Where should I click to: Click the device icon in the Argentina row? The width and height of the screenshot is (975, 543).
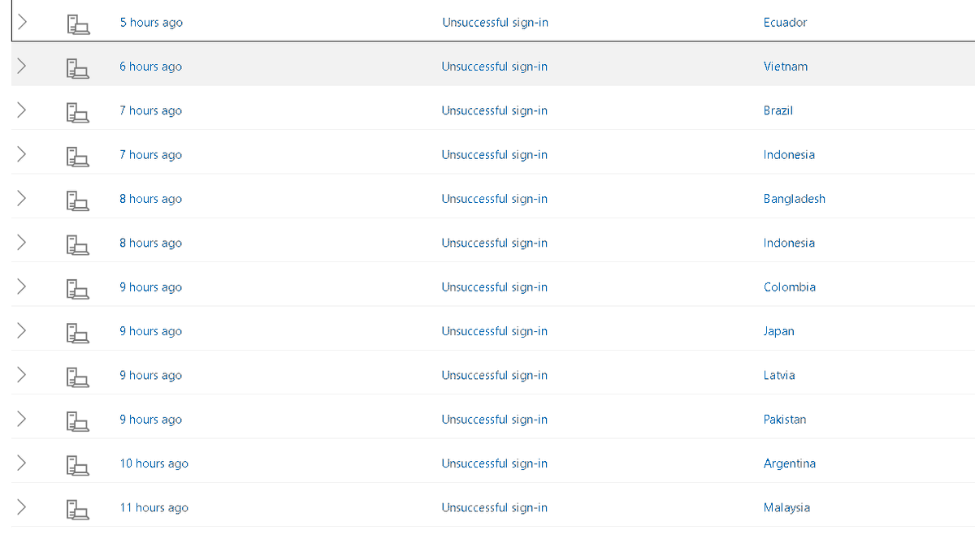77,465
